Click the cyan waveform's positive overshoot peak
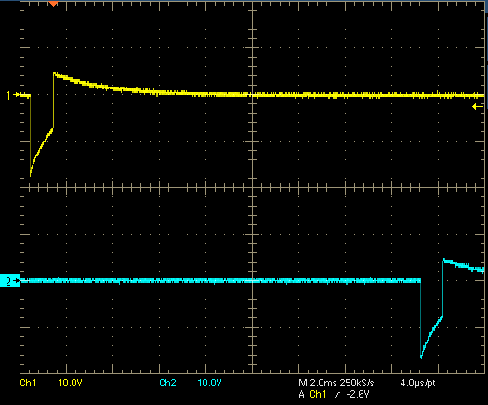 pos(444,260)
